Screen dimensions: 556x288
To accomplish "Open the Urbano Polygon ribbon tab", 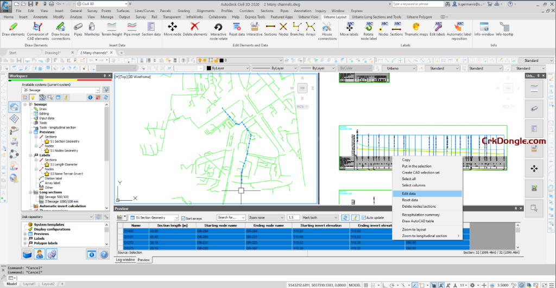I will click(419, 17).
